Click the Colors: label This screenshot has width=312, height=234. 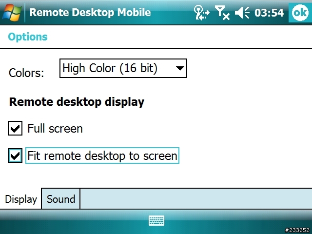(26, 73)
